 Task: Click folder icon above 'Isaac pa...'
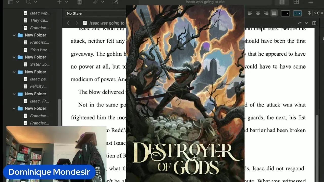pos(20,72)
